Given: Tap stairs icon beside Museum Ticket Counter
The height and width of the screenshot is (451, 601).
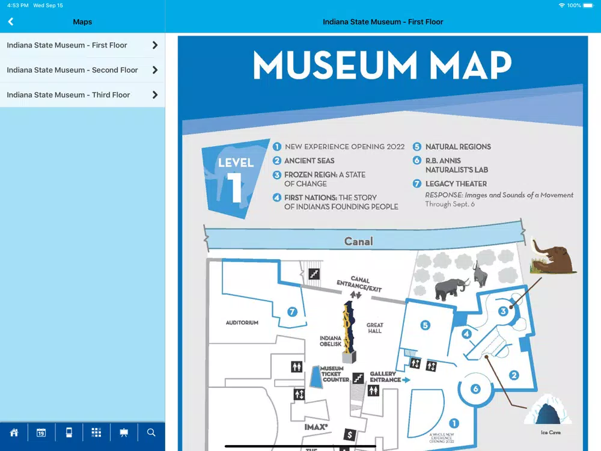Looking at the screenshot, I should pyautogui.click(x=358, y=378).
